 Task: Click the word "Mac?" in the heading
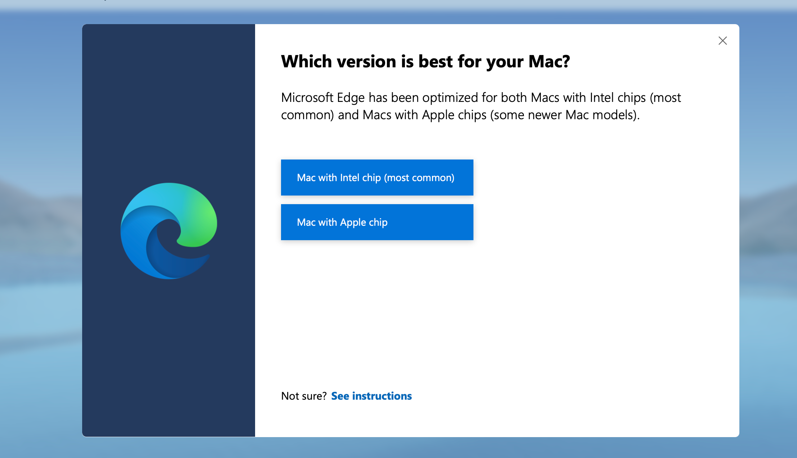[549, 62]
